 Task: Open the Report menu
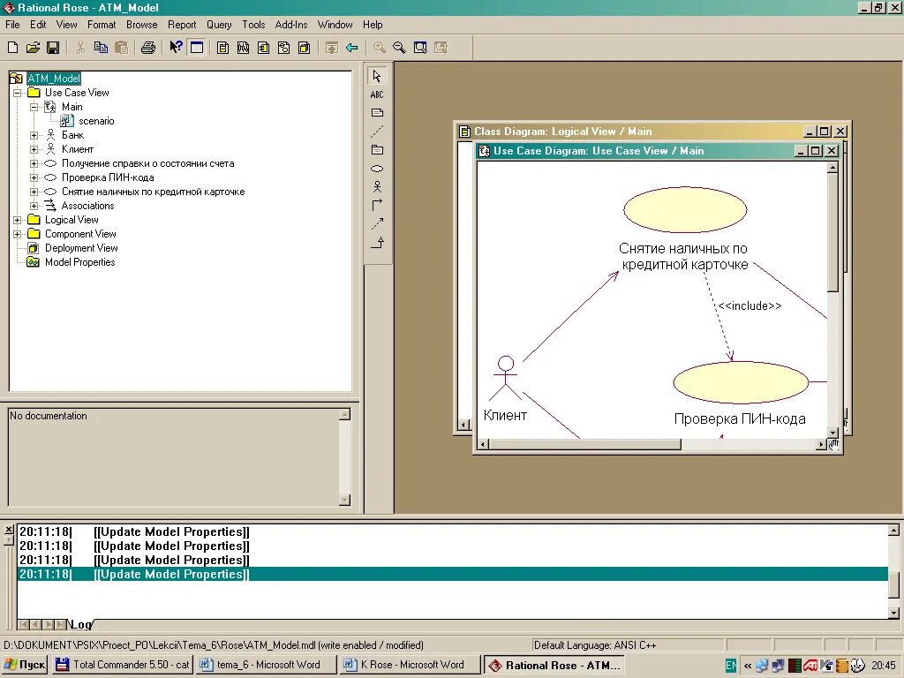click(182, 24)
